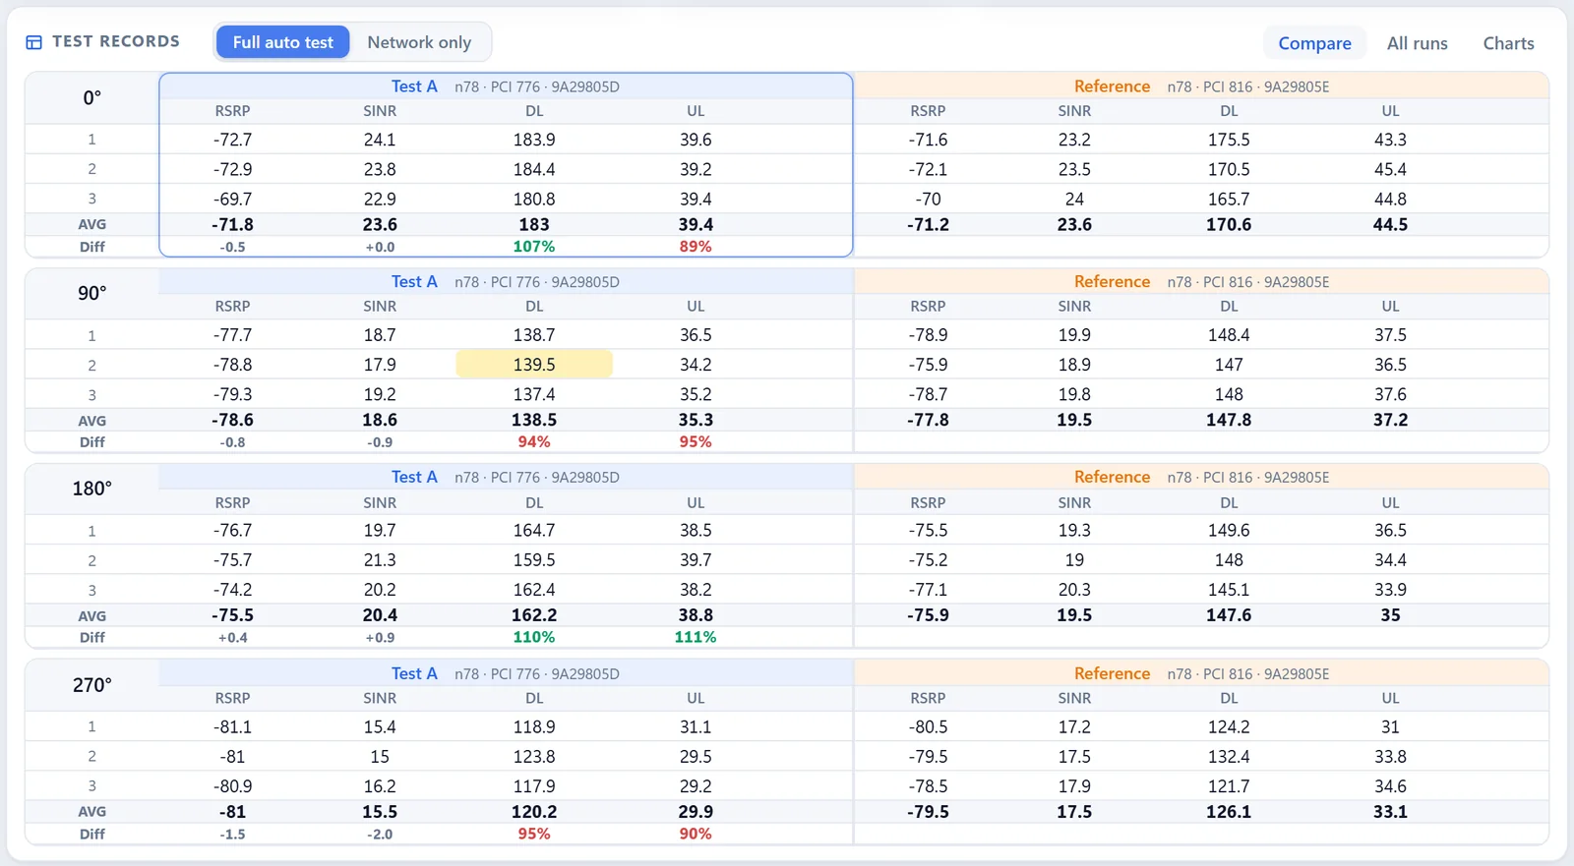
Task: Click Reference average DL 126.1
Action: pyautogui.click(x=1229, y=812)
